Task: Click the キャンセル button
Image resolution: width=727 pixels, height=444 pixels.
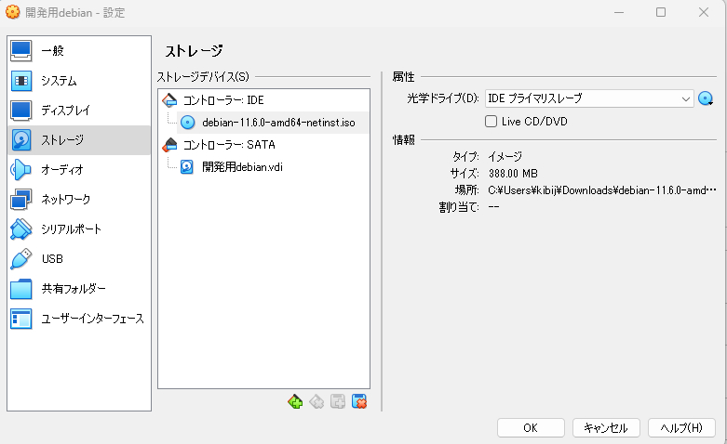Action: point(606,428)
